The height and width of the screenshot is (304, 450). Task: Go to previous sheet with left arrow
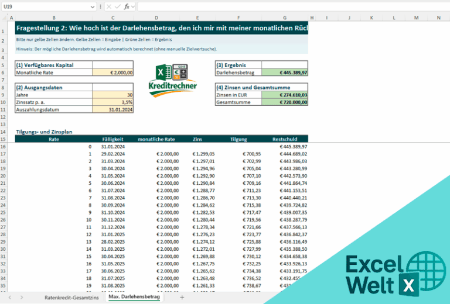point(10,298)
